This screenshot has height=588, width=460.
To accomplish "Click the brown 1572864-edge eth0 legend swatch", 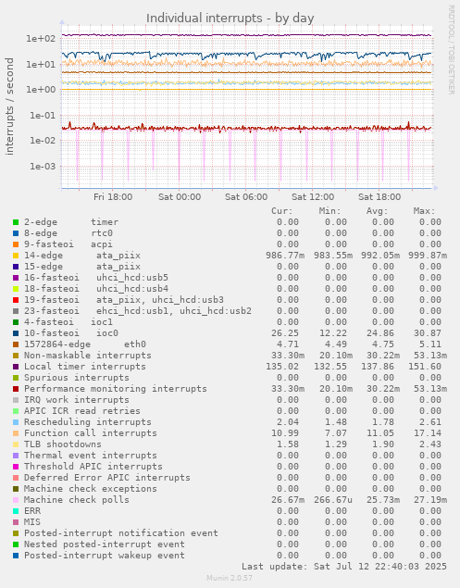I will (x=16, y=344).
